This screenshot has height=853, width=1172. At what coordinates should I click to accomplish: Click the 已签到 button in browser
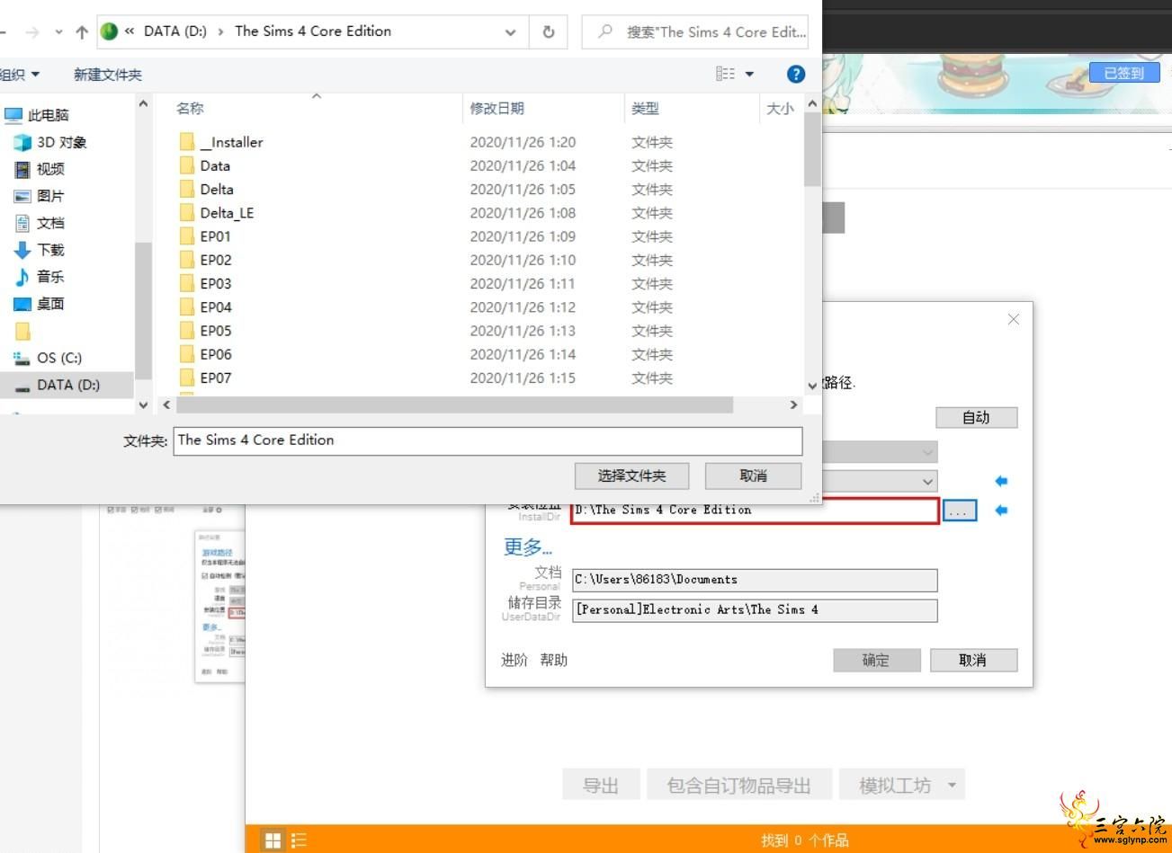coord(1124,73)
